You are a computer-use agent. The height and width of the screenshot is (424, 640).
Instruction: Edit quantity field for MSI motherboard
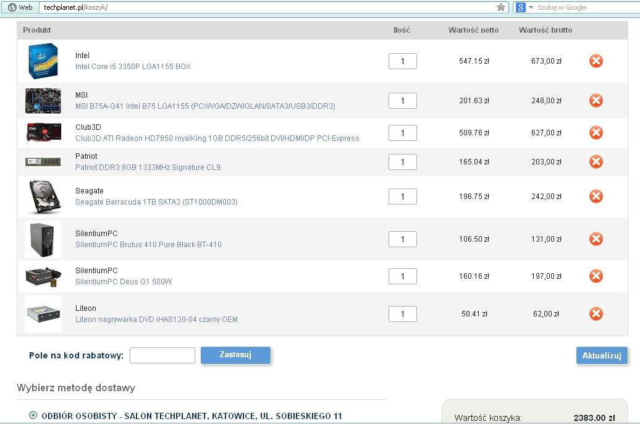(402, 101)
